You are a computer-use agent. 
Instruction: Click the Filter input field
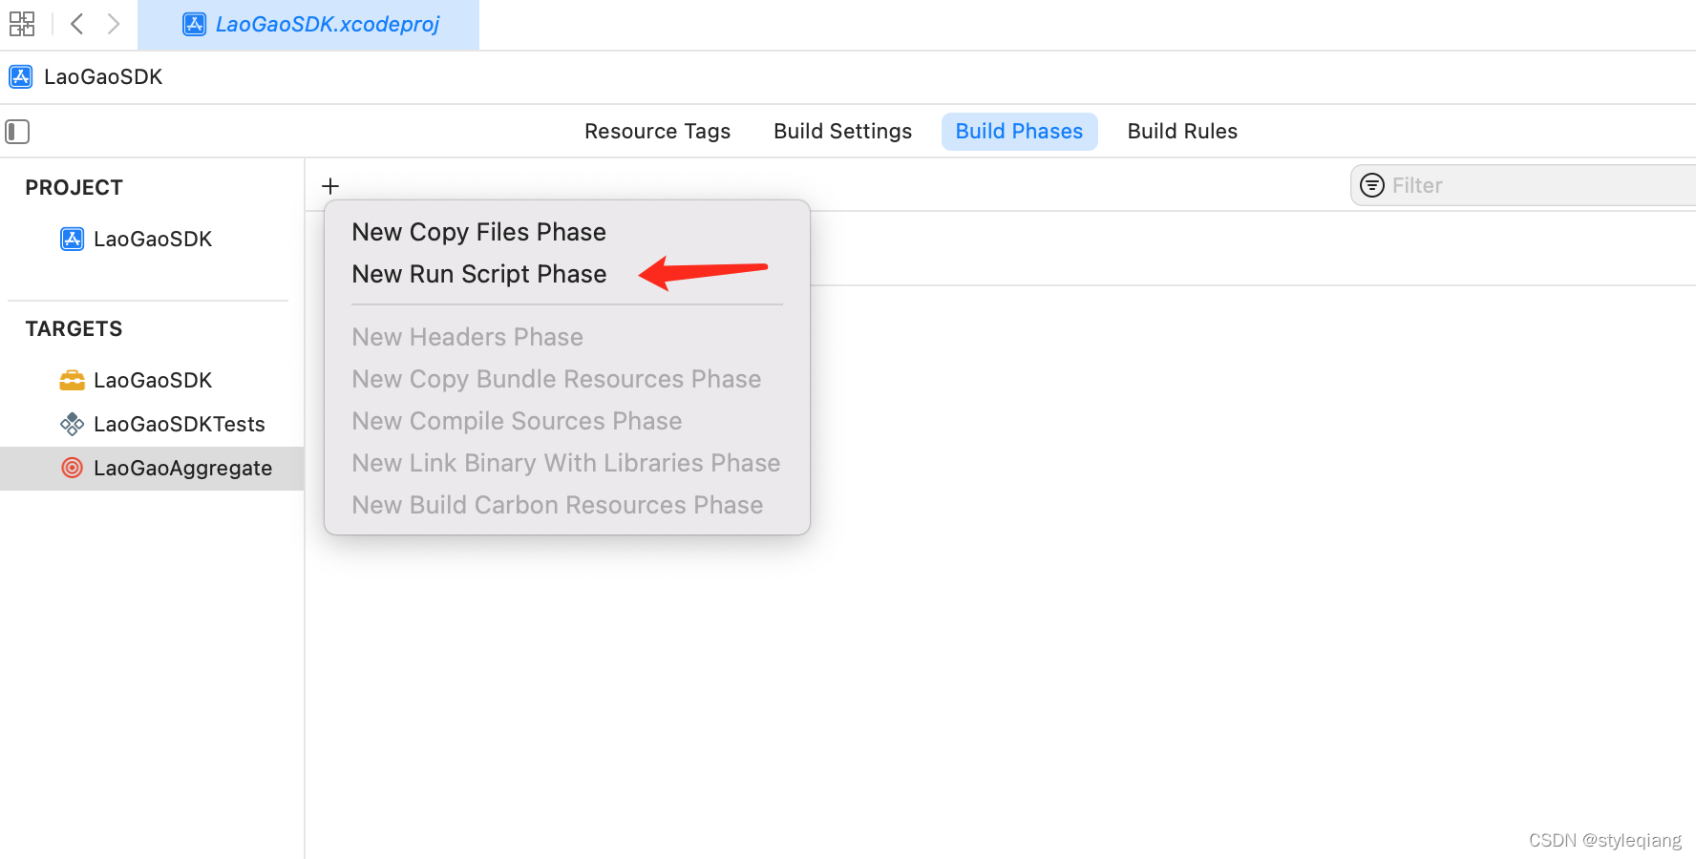coord(1523,185)
